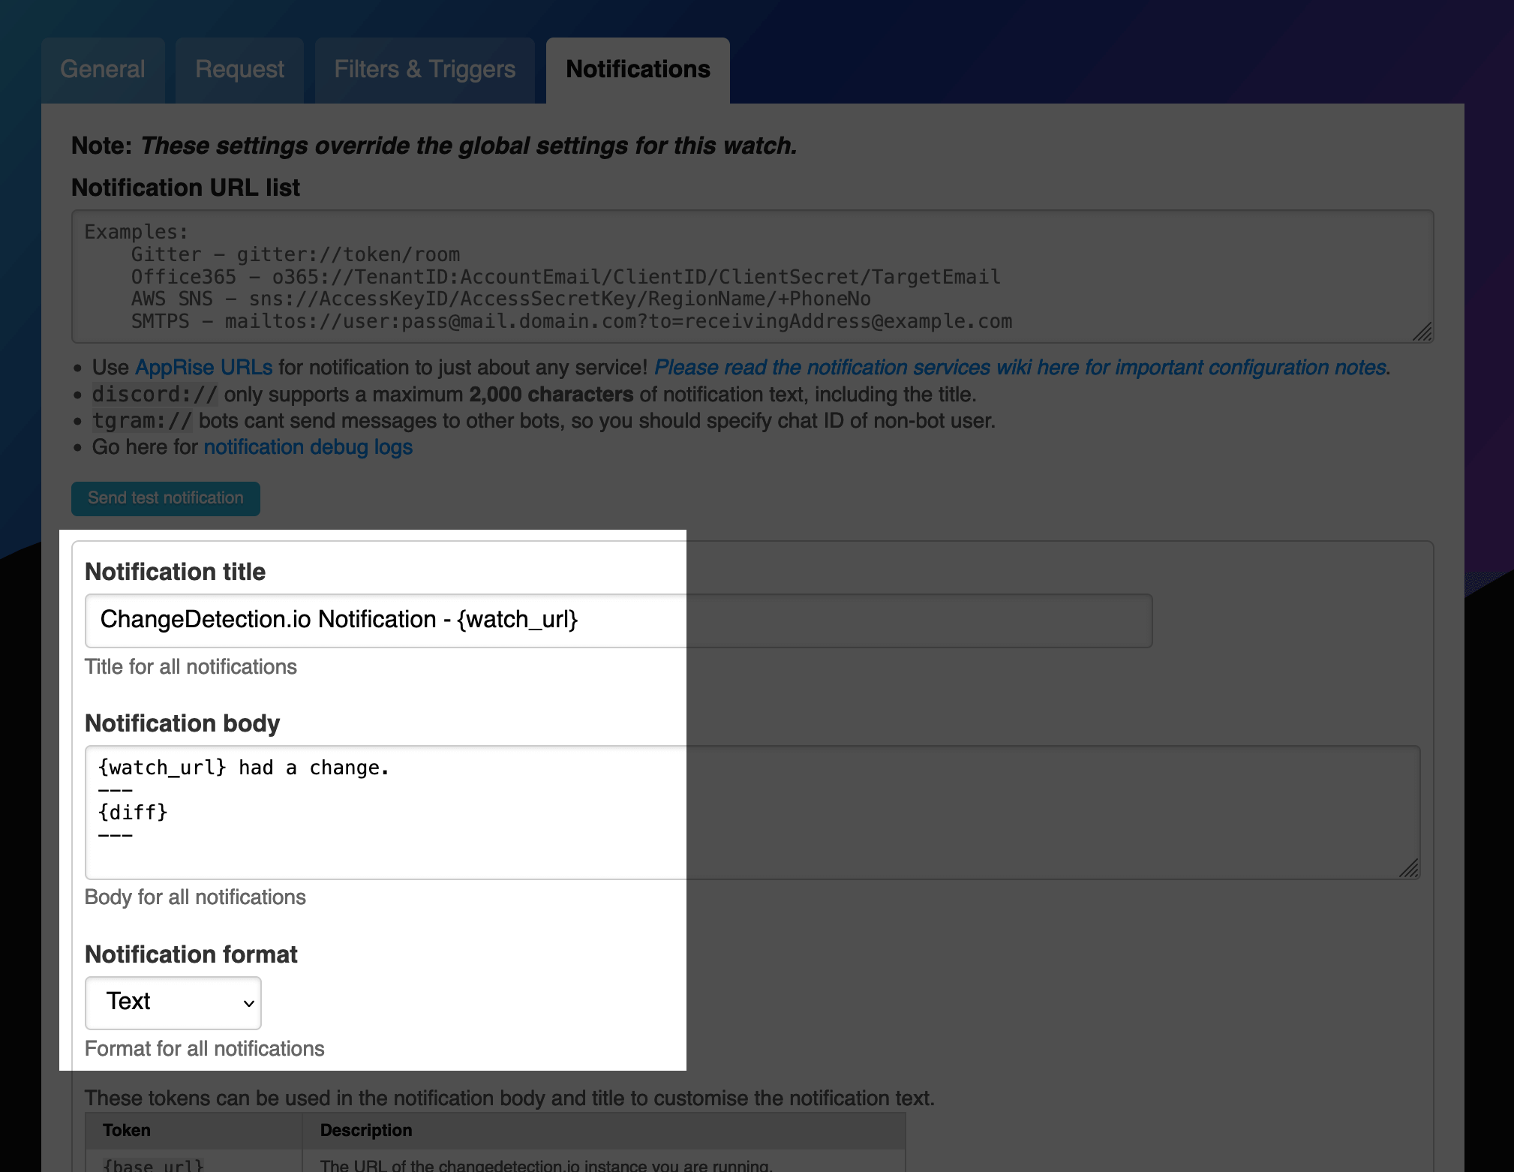Select the {base_url} token row
Image resolution: width=1514 pixels, height=1172 pixels.
195,1164
